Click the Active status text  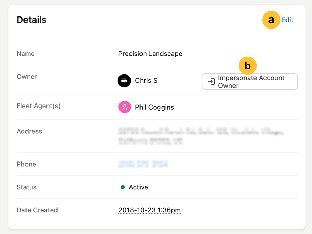pyautogui.click(x=138, y=187)
